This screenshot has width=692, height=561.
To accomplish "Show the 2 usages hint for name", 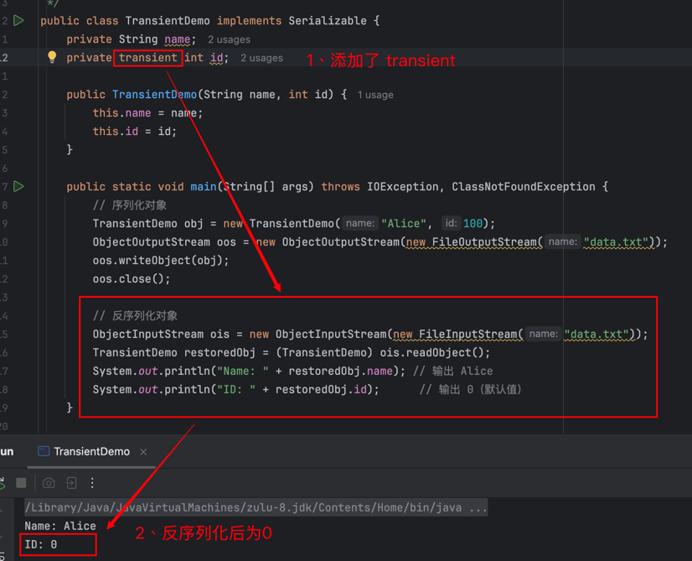I will (x=228, y=39).
